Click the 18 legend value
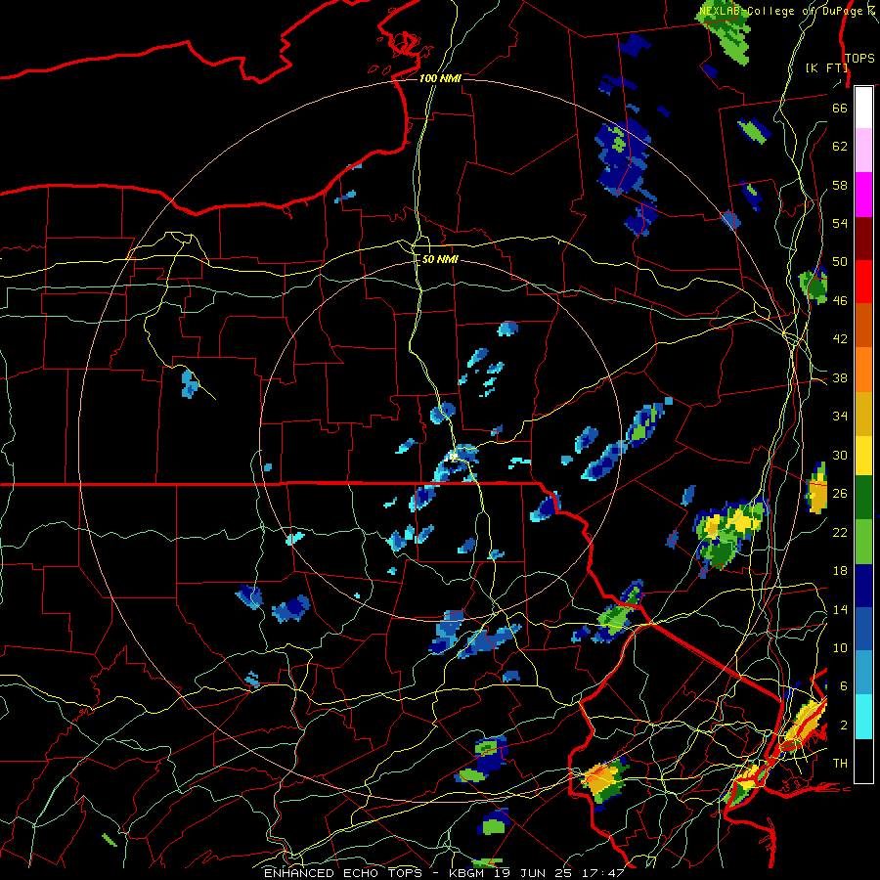The width and height of the screenshot is (880, 880). pos(840,571)
